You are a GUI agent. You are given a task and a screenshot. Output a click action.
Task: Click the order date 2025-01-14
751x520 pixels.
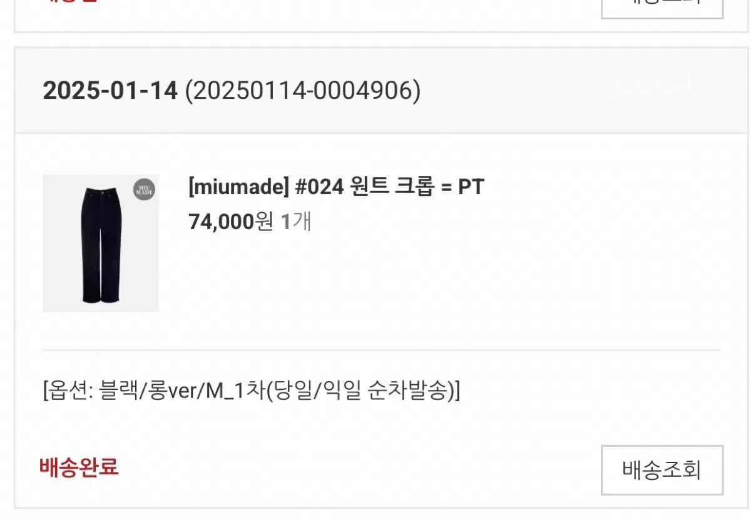(110, 91)
